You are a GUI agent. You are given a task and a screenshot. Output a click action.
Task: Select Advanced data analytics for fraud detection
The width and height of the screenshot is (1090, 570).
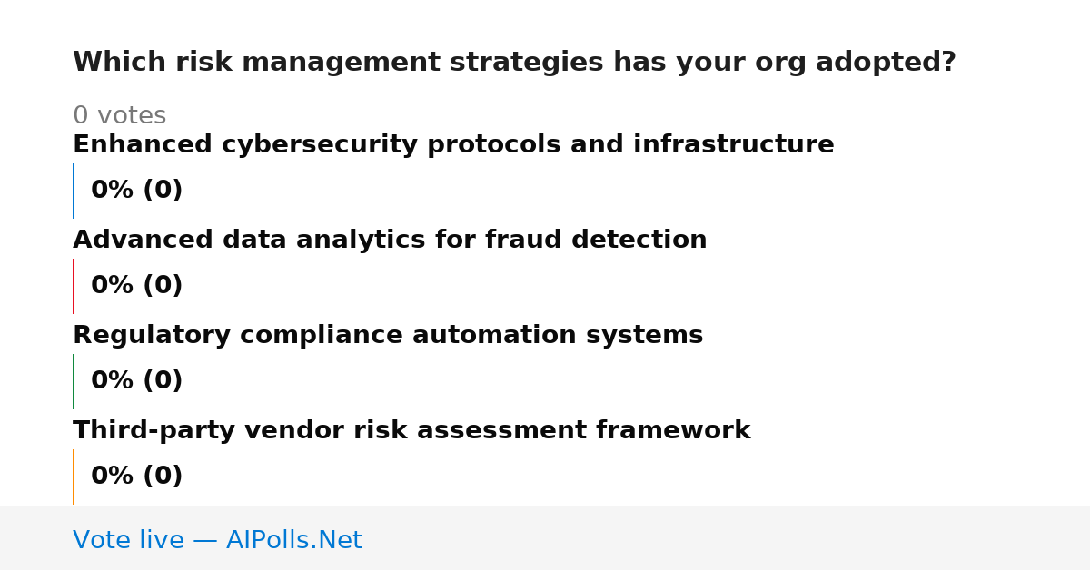390,241
